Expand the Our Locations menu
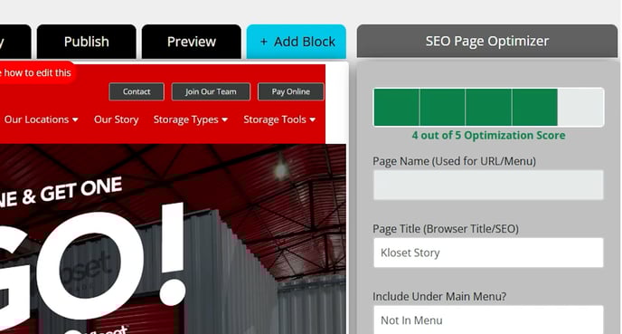 42,119
